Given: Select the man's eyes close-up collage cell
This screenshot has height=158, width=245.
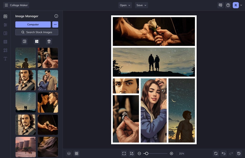Looking at the screenshot, I should tap(126, 86).
